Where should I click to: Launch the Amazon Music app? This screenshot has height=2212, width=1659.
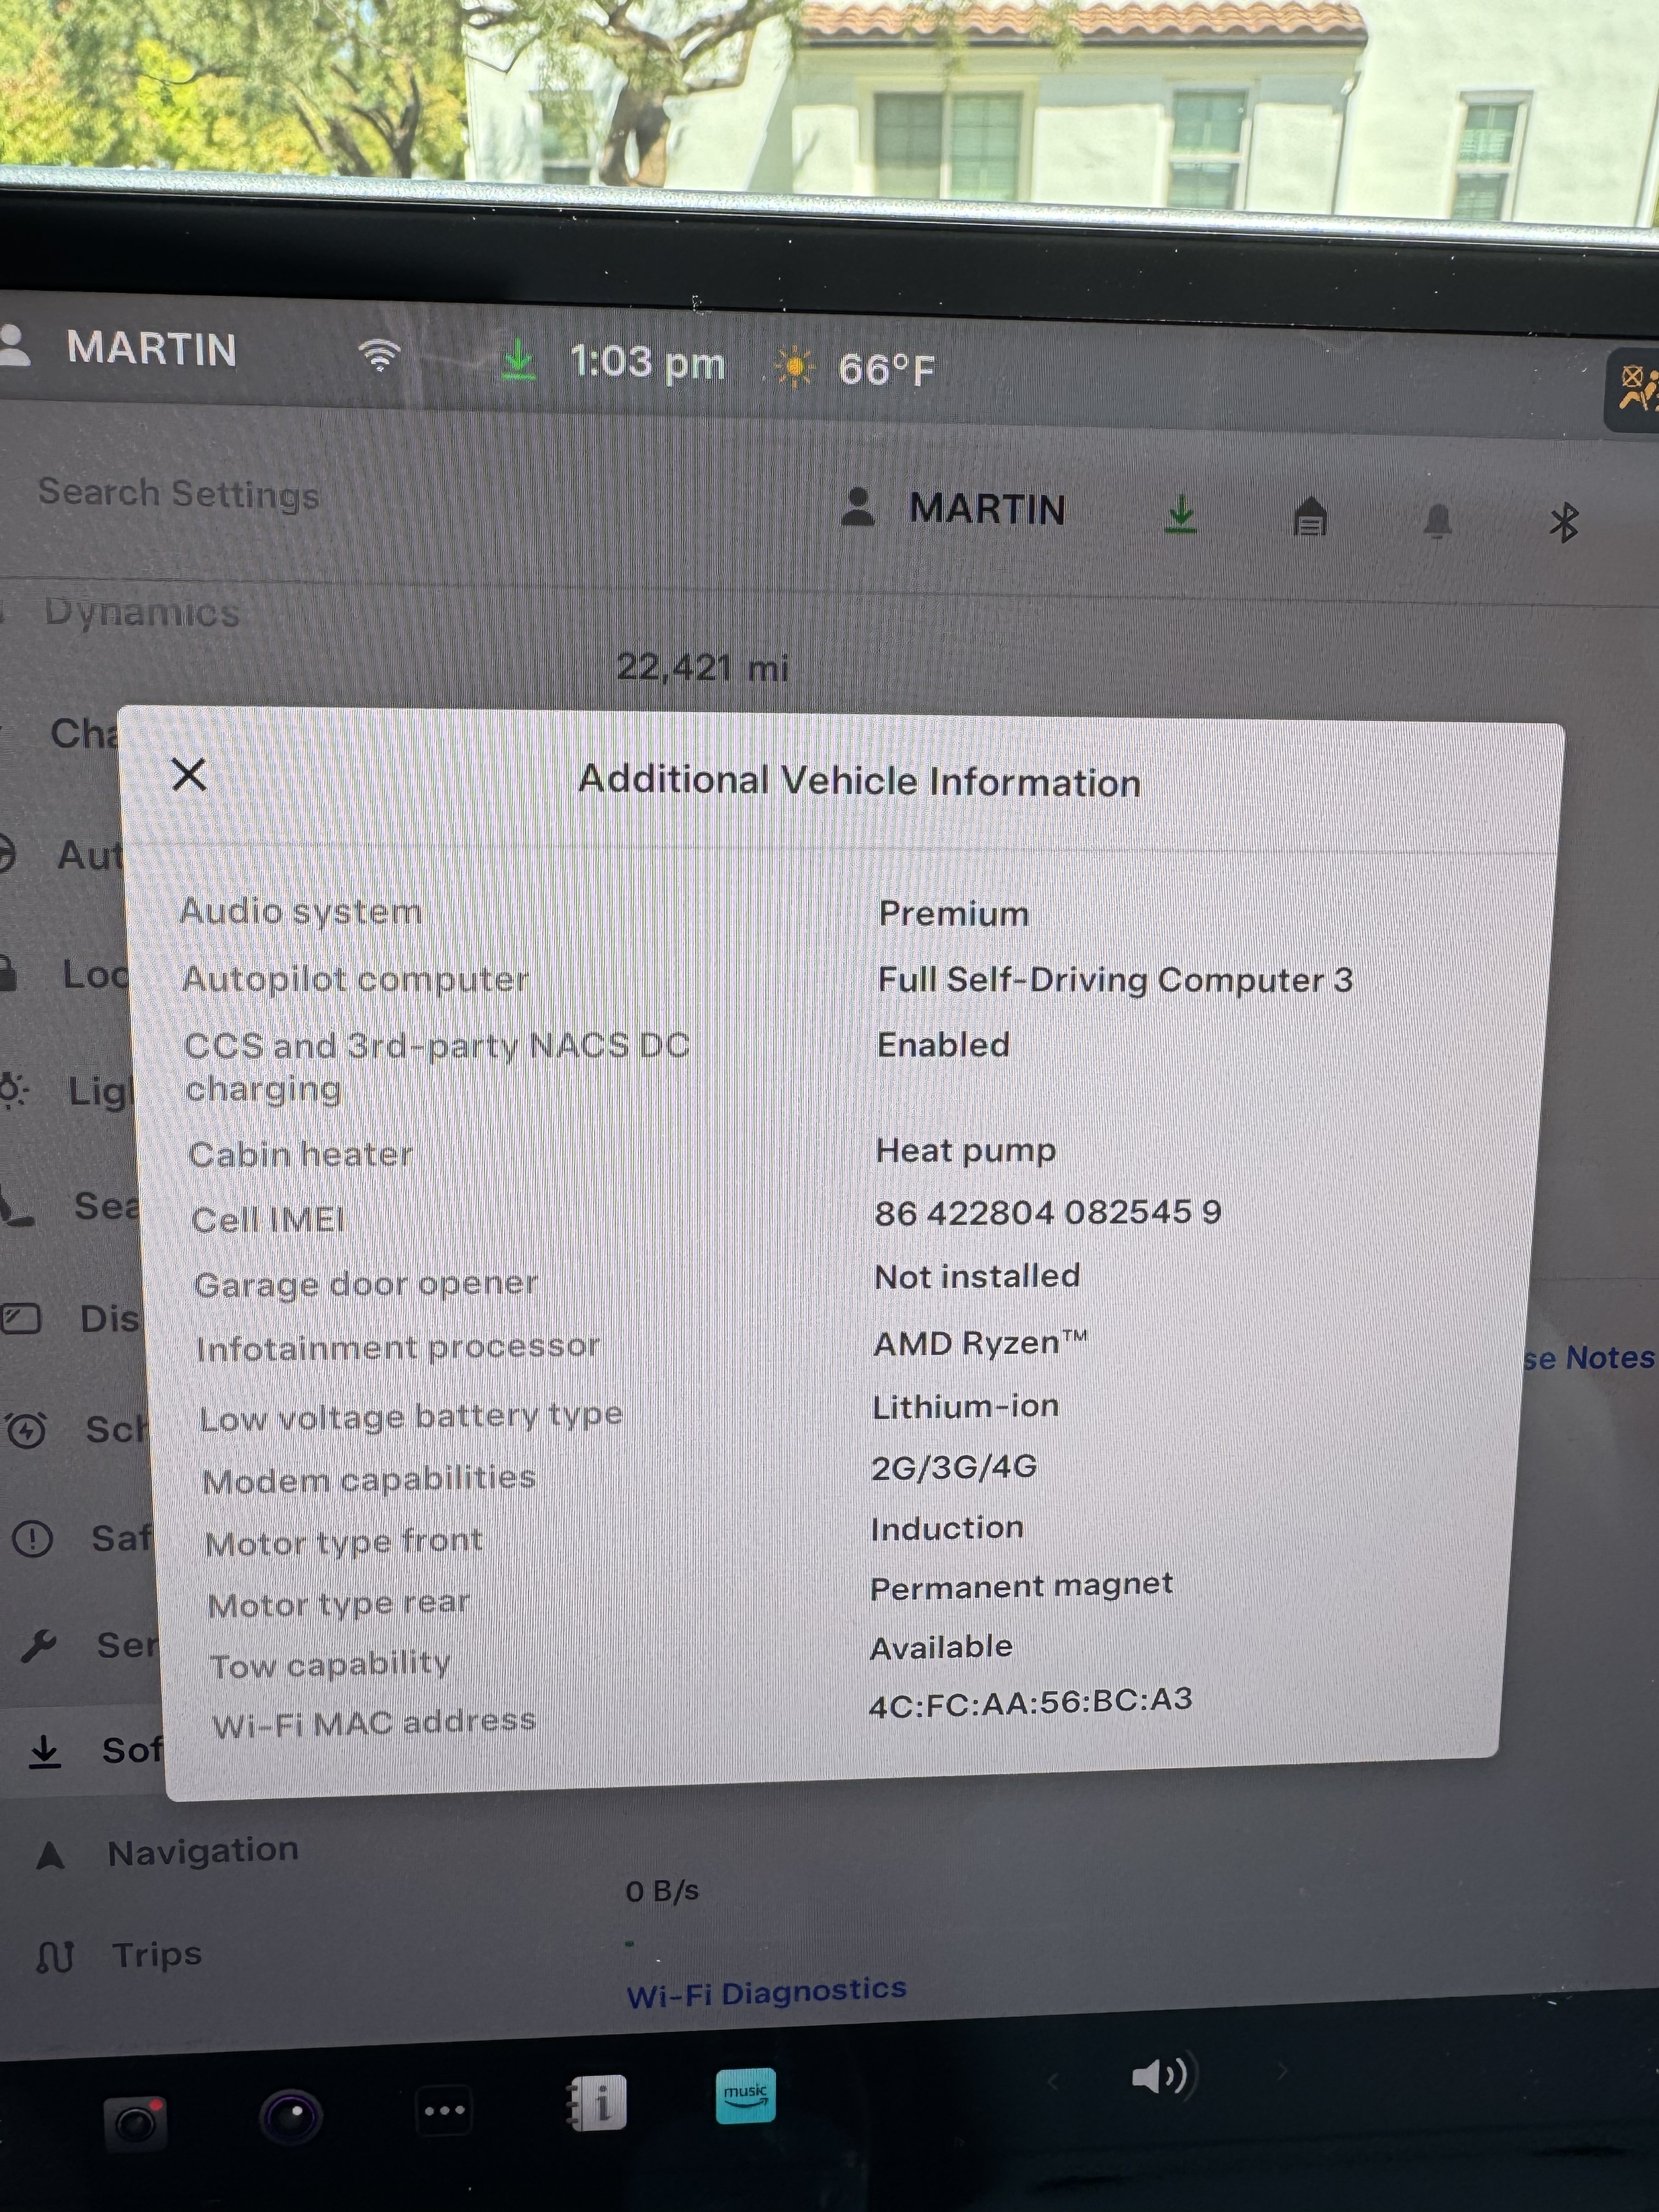[x=745, y=2095]
